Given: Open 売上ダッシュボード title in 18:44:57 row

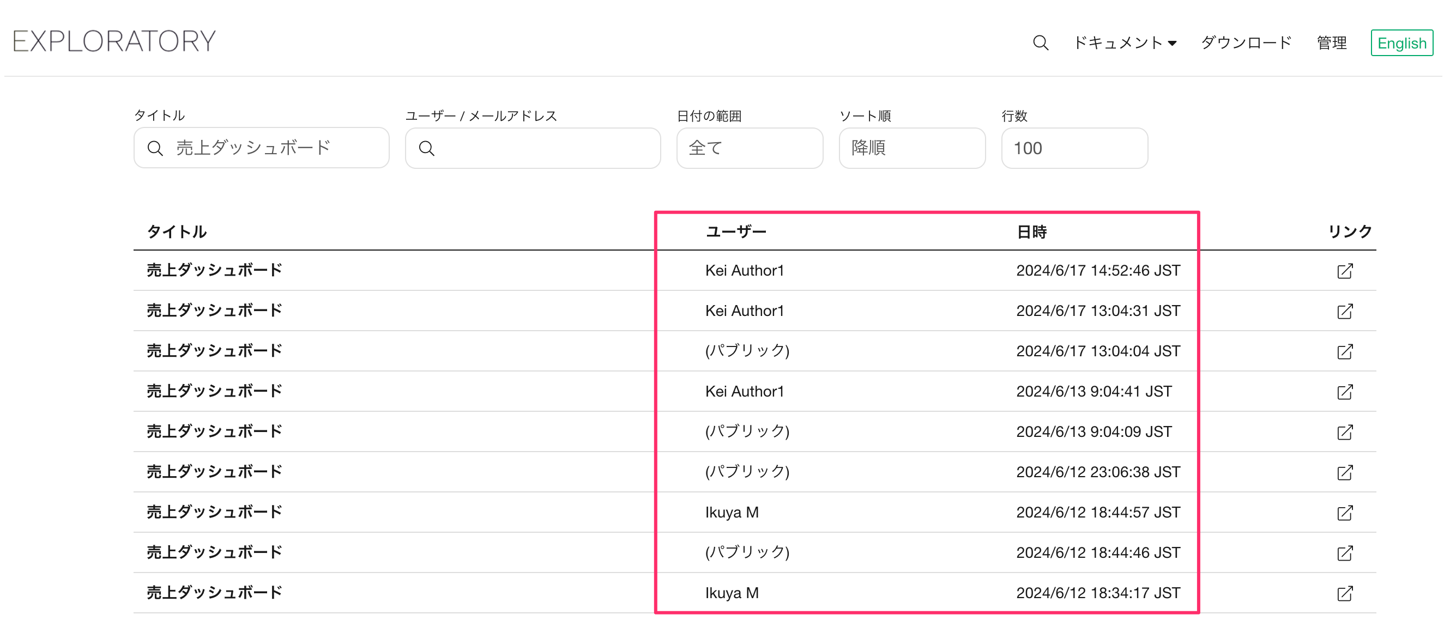Looking at the screenshot, I should [x=214, y=512].
